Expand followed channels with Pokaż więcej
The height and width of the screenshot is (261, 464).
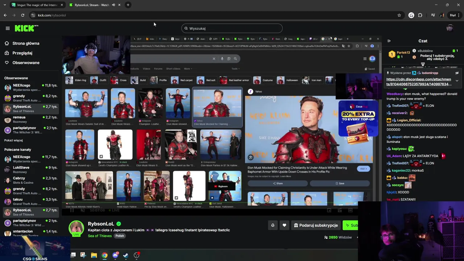point(13,140)
